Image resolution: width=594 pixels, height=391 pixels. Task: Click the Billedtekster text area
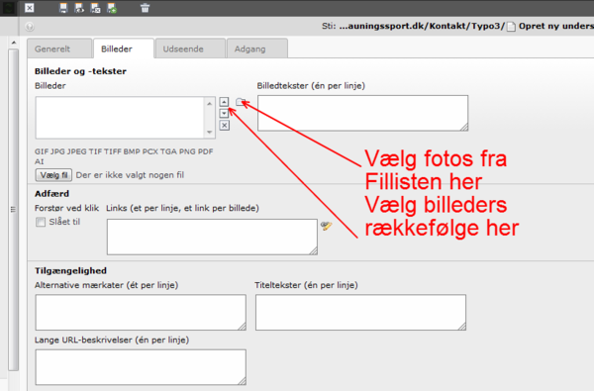tap(363, 113)
